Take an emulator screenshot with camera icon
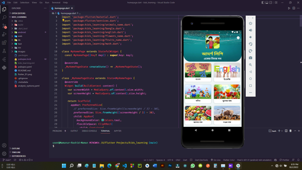This screenshot has width=302, height=170. pyautogui.click(x=250, y=58)
